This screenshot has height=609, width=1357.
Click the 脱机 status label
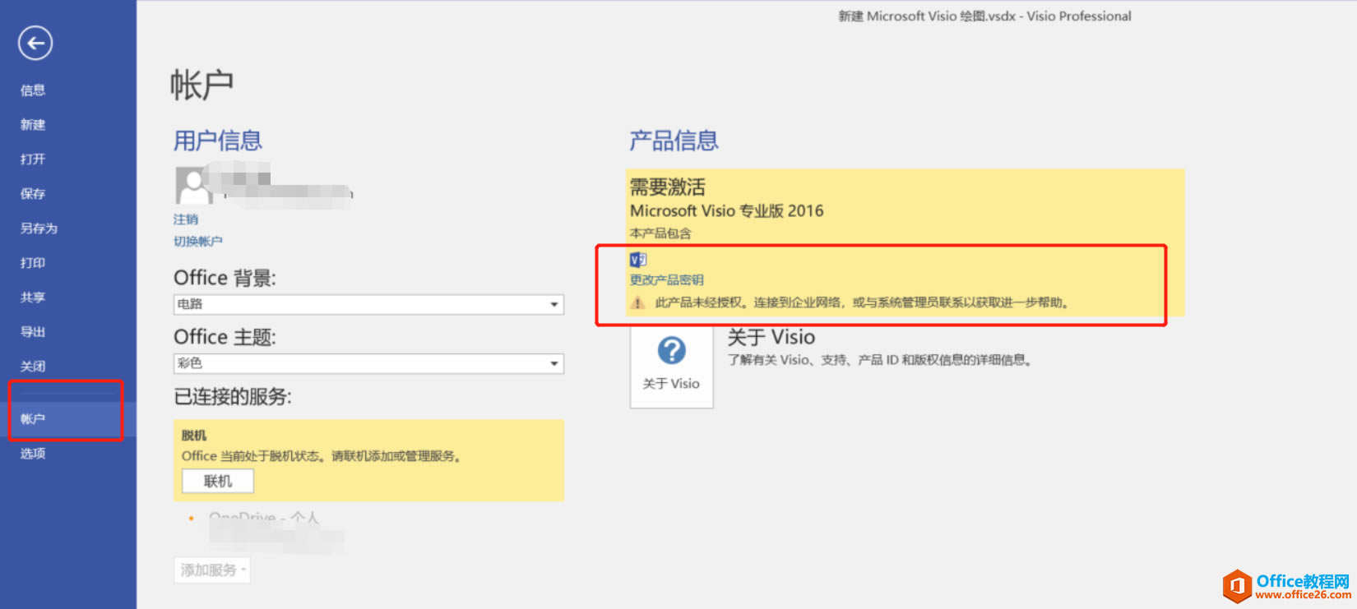(194, 436)
